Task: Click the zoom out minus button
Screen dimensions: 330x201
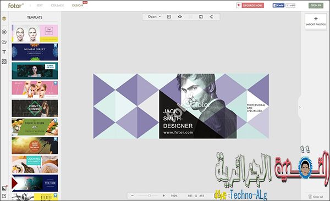Action: [x=133, y=196]
